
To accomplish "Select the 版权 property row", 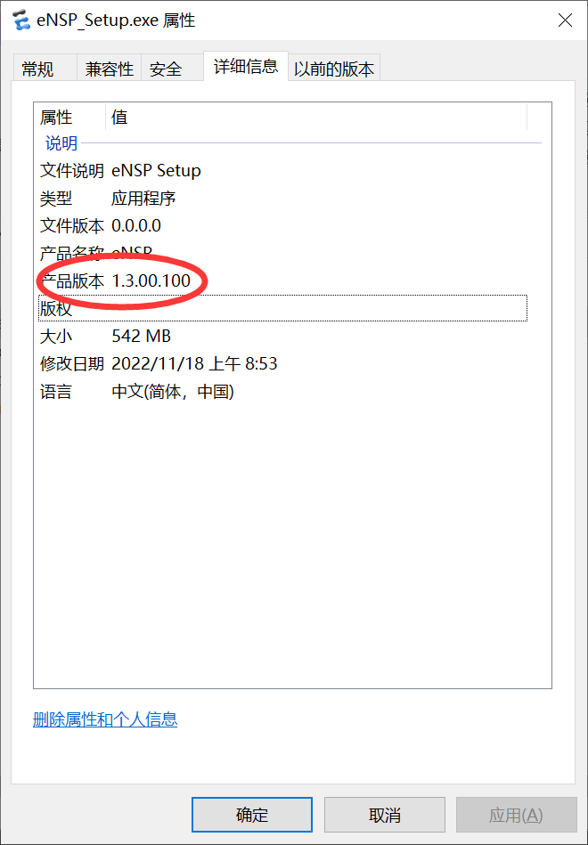I will tap(282, 308).
